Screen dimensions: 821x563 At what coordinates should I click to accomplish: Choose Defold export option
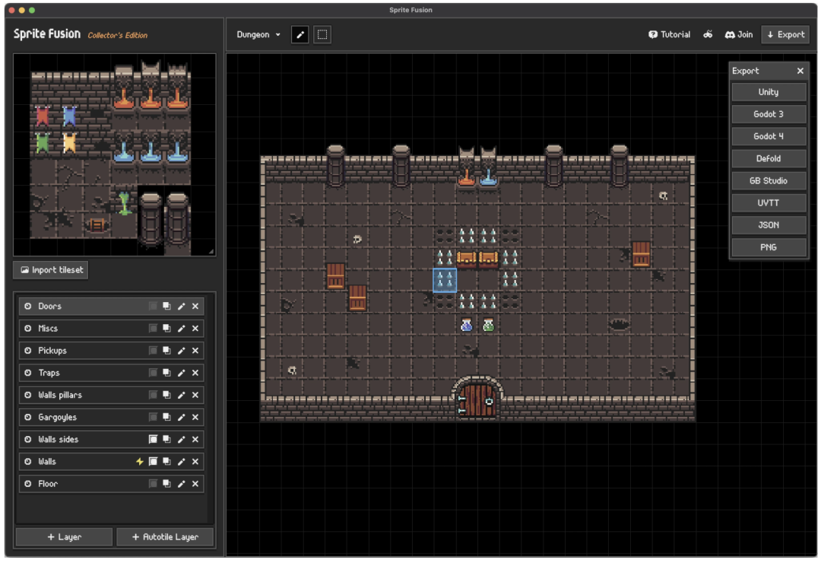pos(768,159)
